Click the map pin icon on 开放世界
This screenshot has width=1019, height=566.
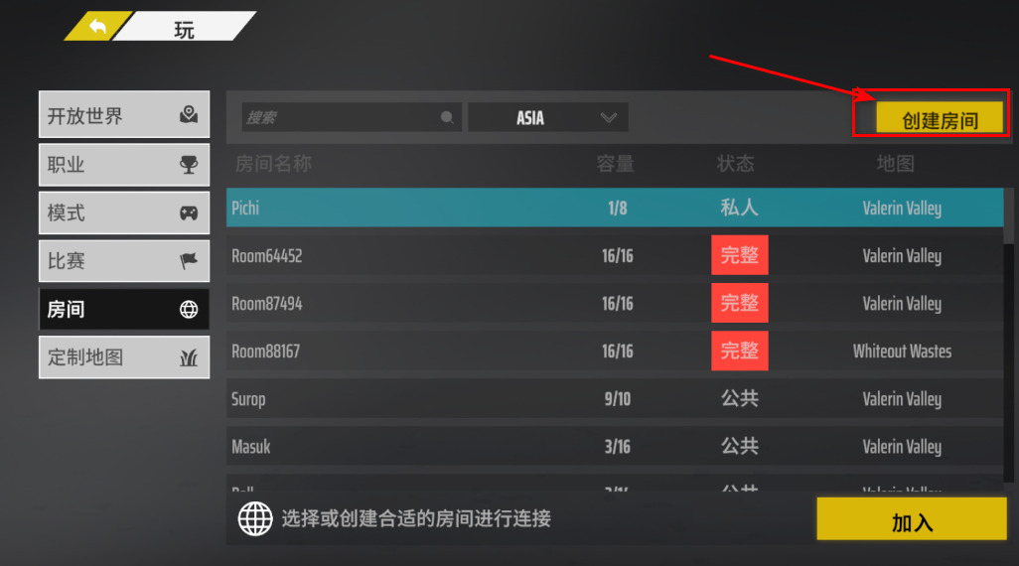189,114
